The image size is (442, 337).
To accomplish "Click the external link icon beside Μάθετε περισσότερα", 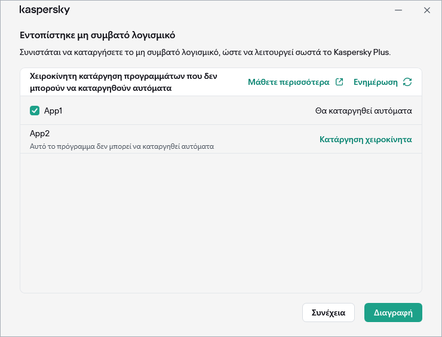I will coord(339,82).
